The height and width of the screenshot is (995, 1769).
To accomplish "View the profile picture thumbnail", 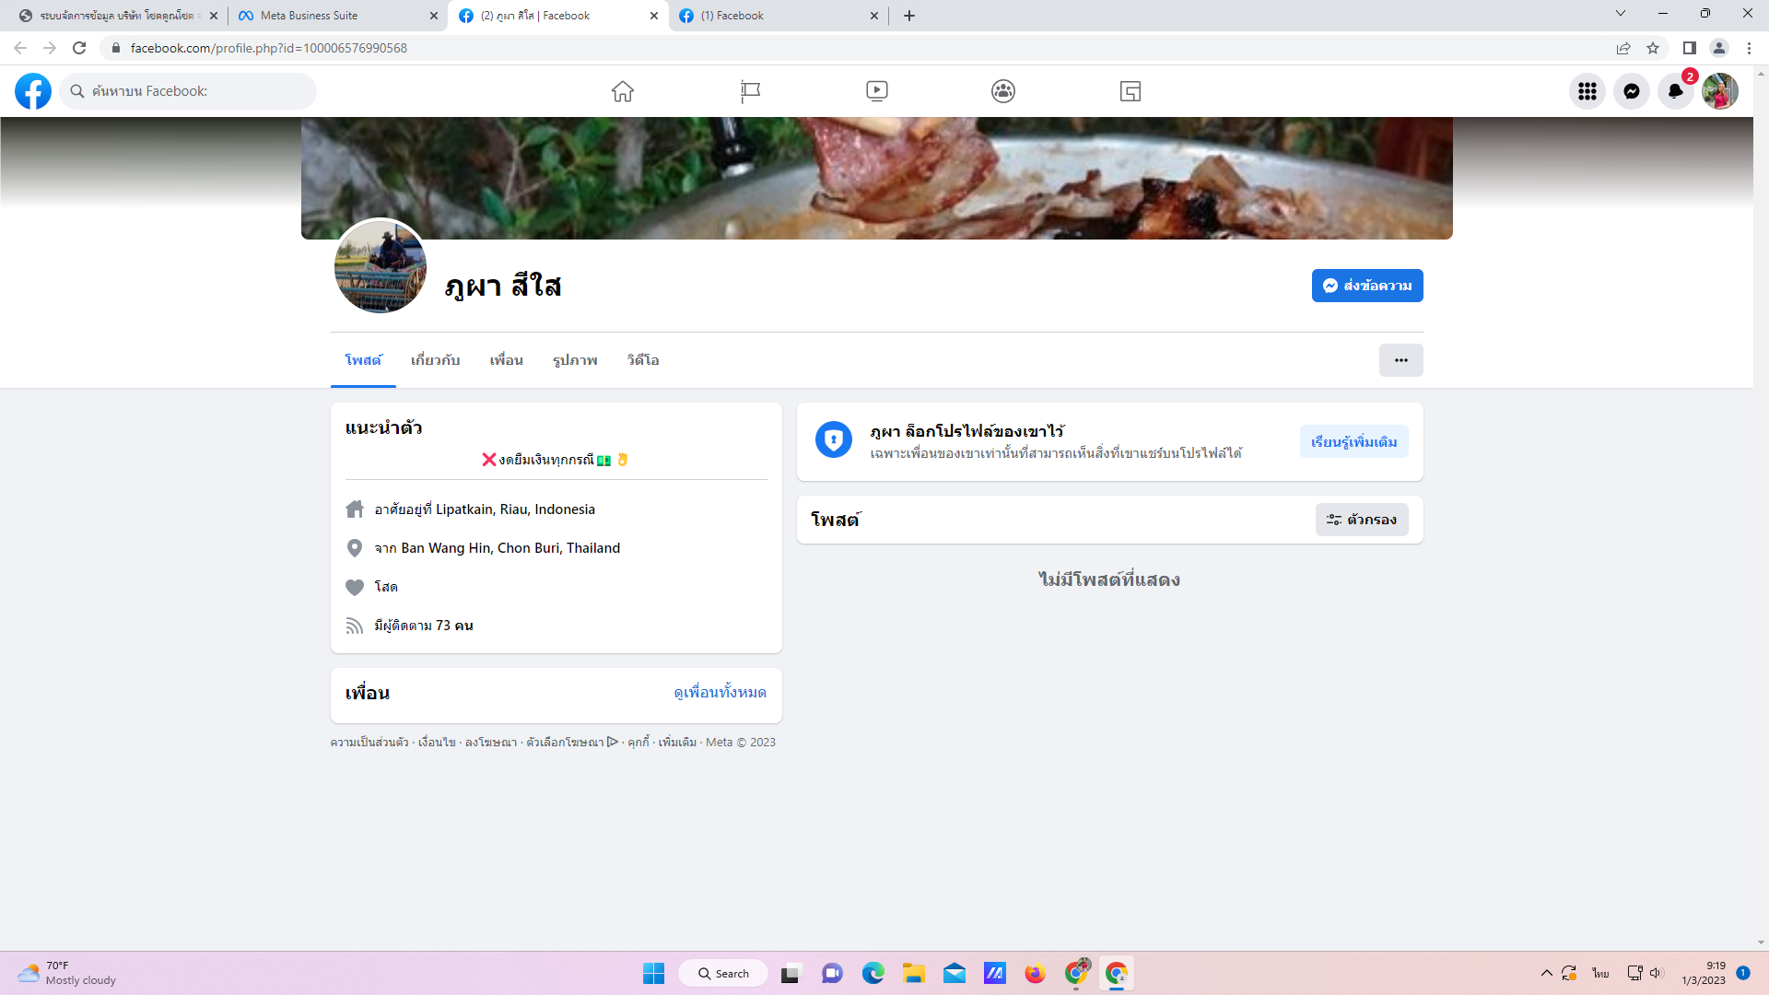I will pyautogui.click(x=380, y=267).
